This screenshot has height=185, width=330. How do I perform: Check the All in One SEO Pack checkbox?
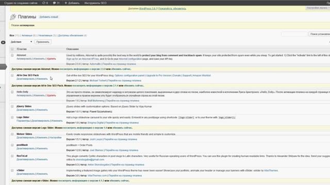[x=12, y=76]
